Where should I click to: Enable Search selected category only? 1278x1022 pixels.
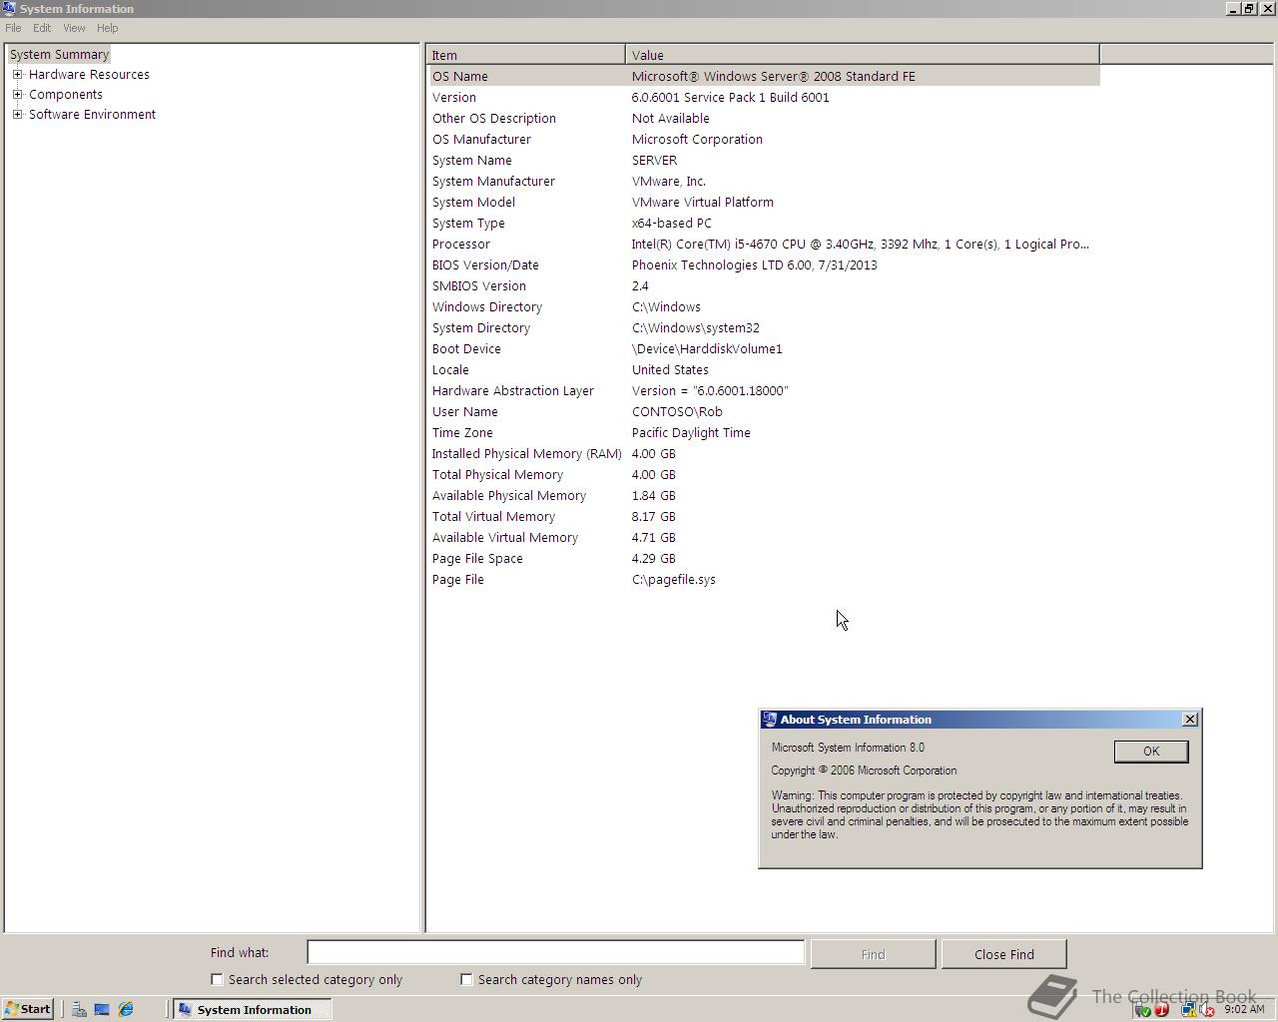217,979
